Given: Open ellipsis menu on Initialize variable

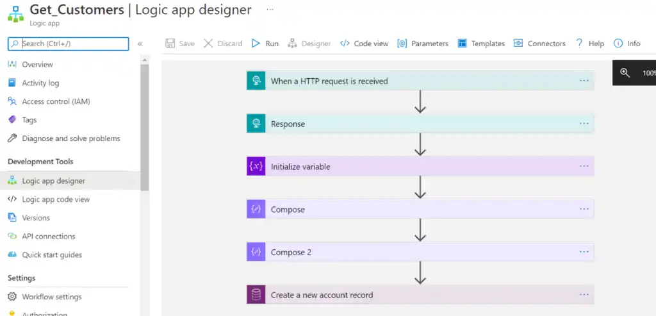Looking at the screenshot, I should [584, 166].
